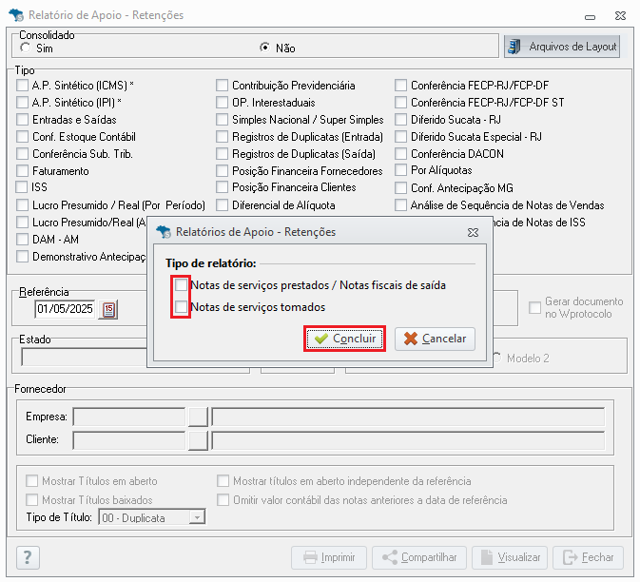Check Lucro Presumido / Real (Por Período)
This screenshot has height=582, width=640.
[22, 204]
